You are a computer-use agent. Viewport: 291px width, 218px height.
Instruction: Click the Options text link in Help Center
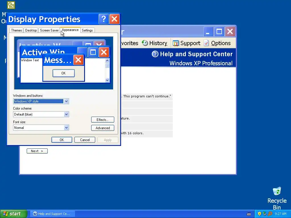pos(221,43)
